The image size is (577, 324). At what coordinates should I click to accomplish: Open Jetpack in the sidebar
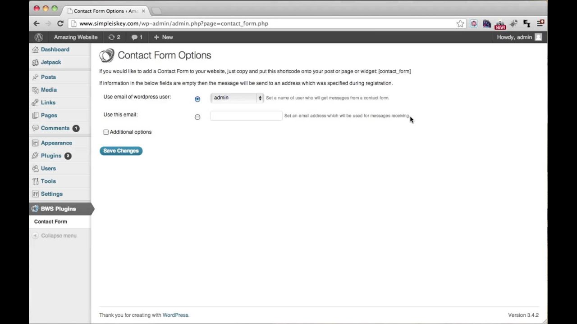coord(51,62)
